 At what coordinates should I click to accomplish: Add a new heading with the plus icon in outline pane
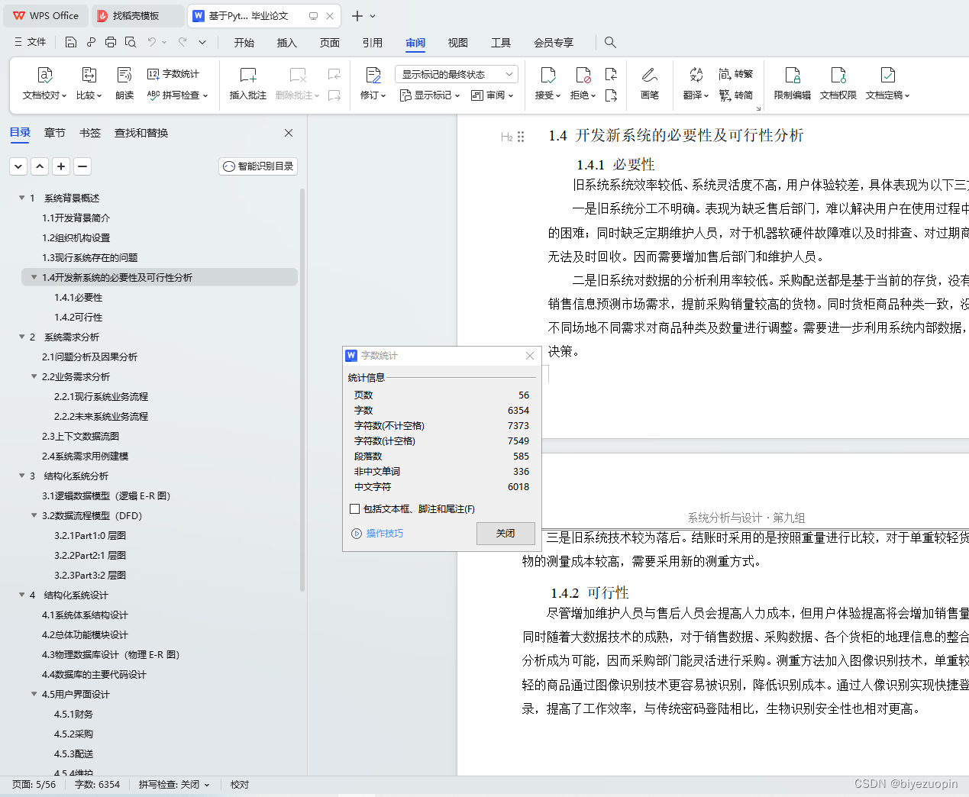click(x=62, y=166)
